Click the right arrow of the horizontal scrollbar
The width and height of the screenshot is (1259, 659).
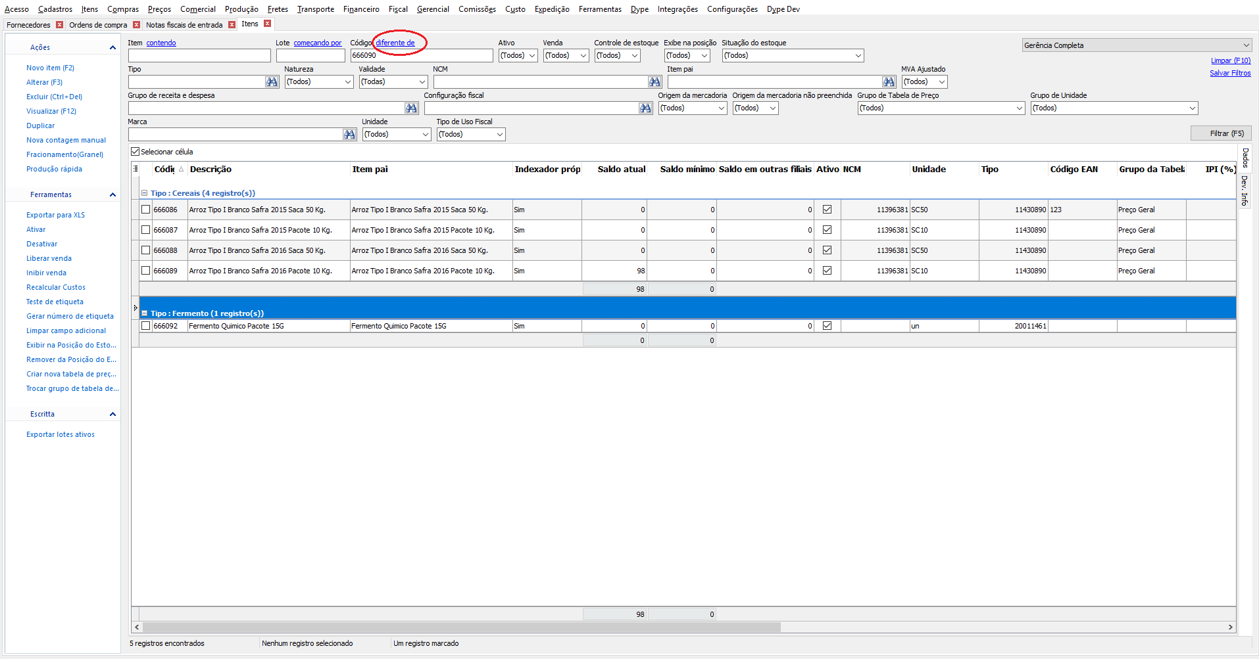point(1231,627)
